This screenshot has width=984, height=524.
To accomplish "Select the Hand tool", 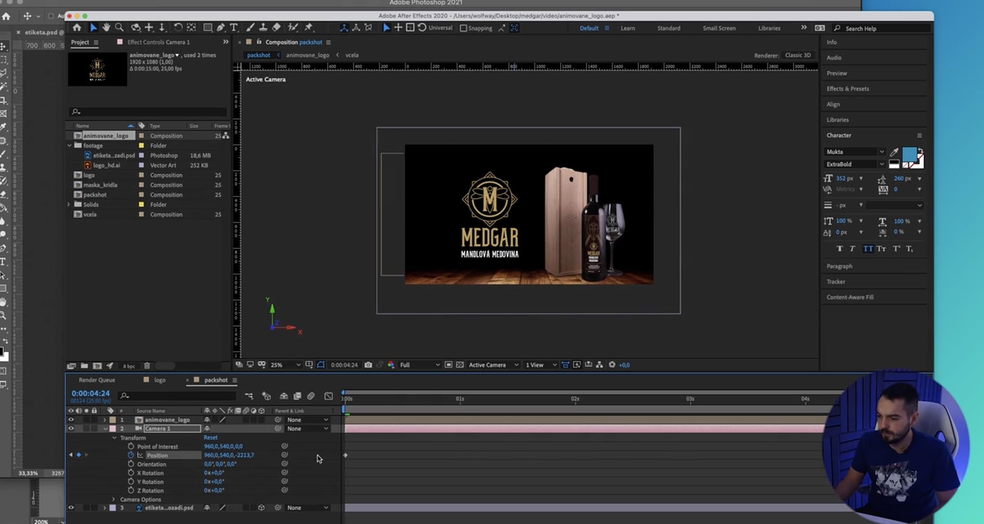I will tap(106, 28).
